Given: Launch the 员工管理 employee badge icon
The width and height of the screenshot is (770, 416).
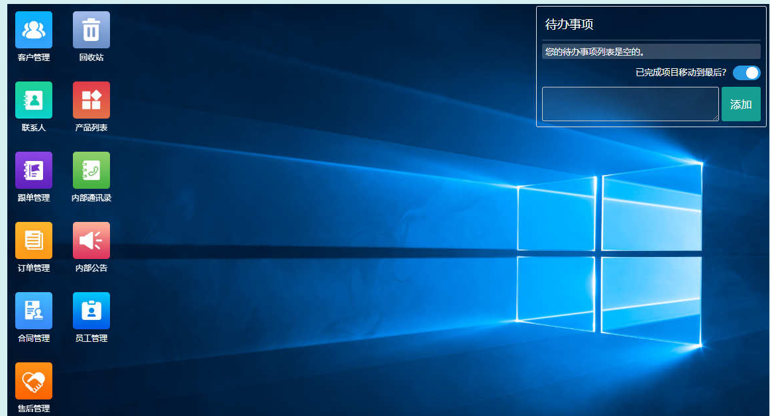Looking at the screenshot, I should [91, 311].
